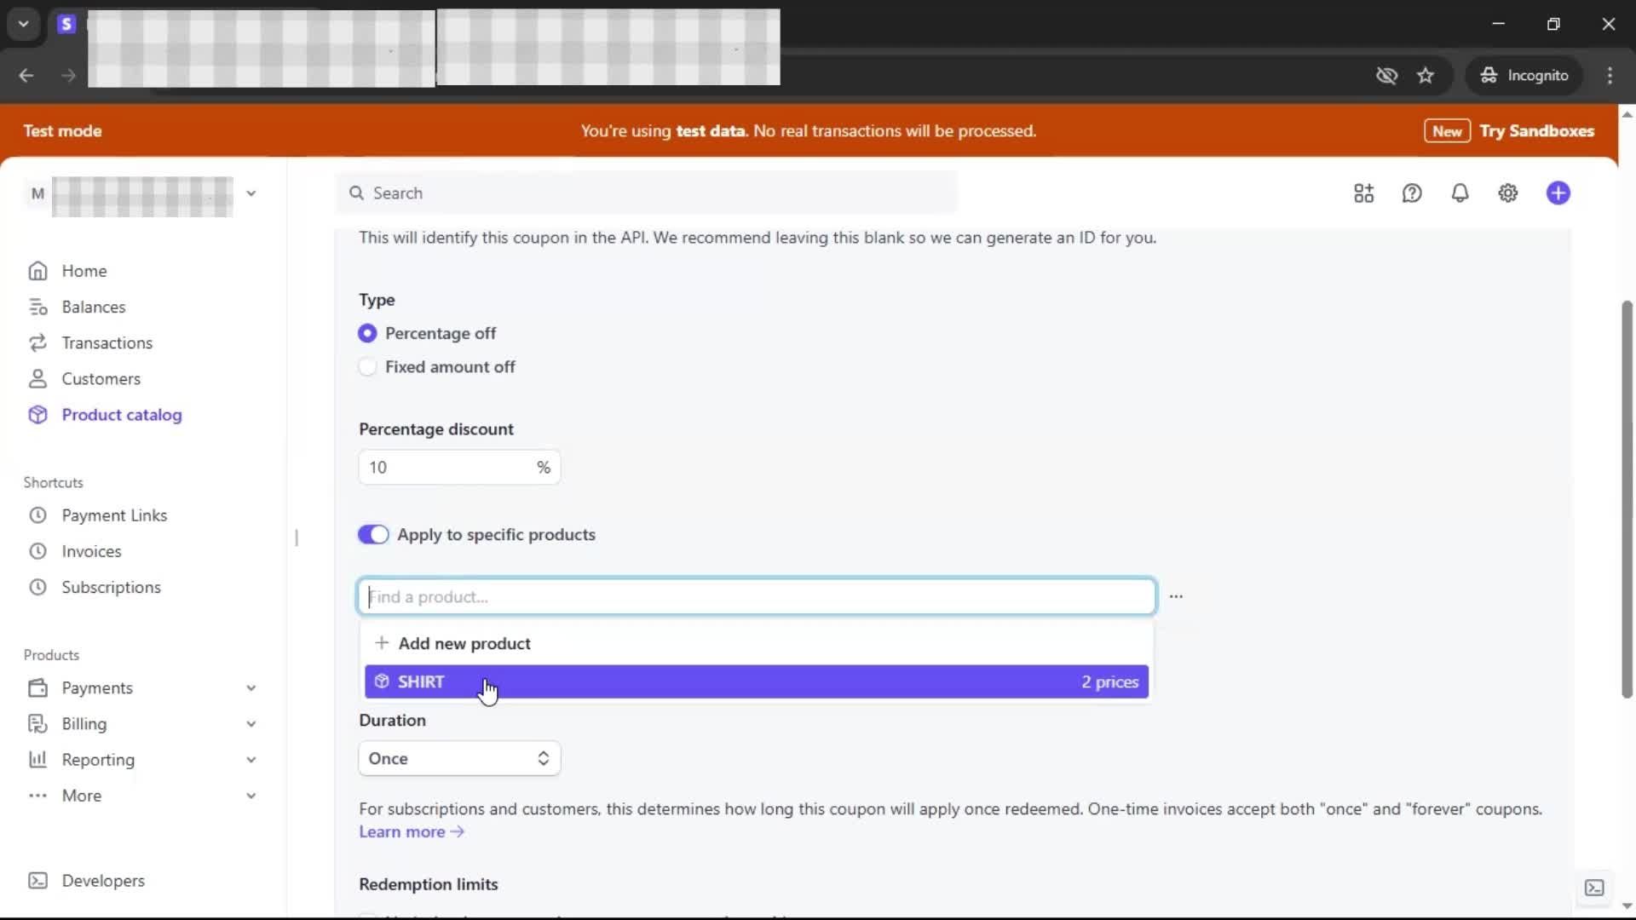Click the more options ellipsis beside product field

1176,596
